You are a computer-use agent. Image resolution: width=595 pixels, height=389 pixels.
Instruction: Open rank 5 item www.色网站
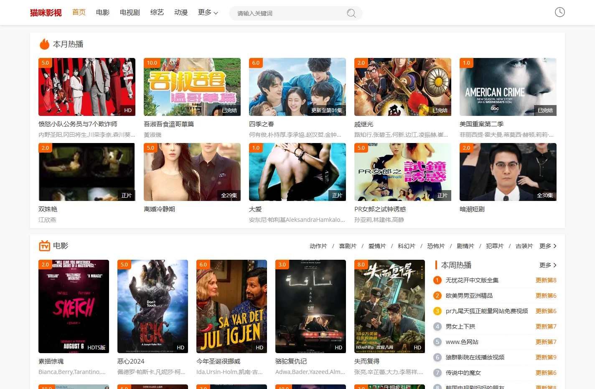[462, 342]
